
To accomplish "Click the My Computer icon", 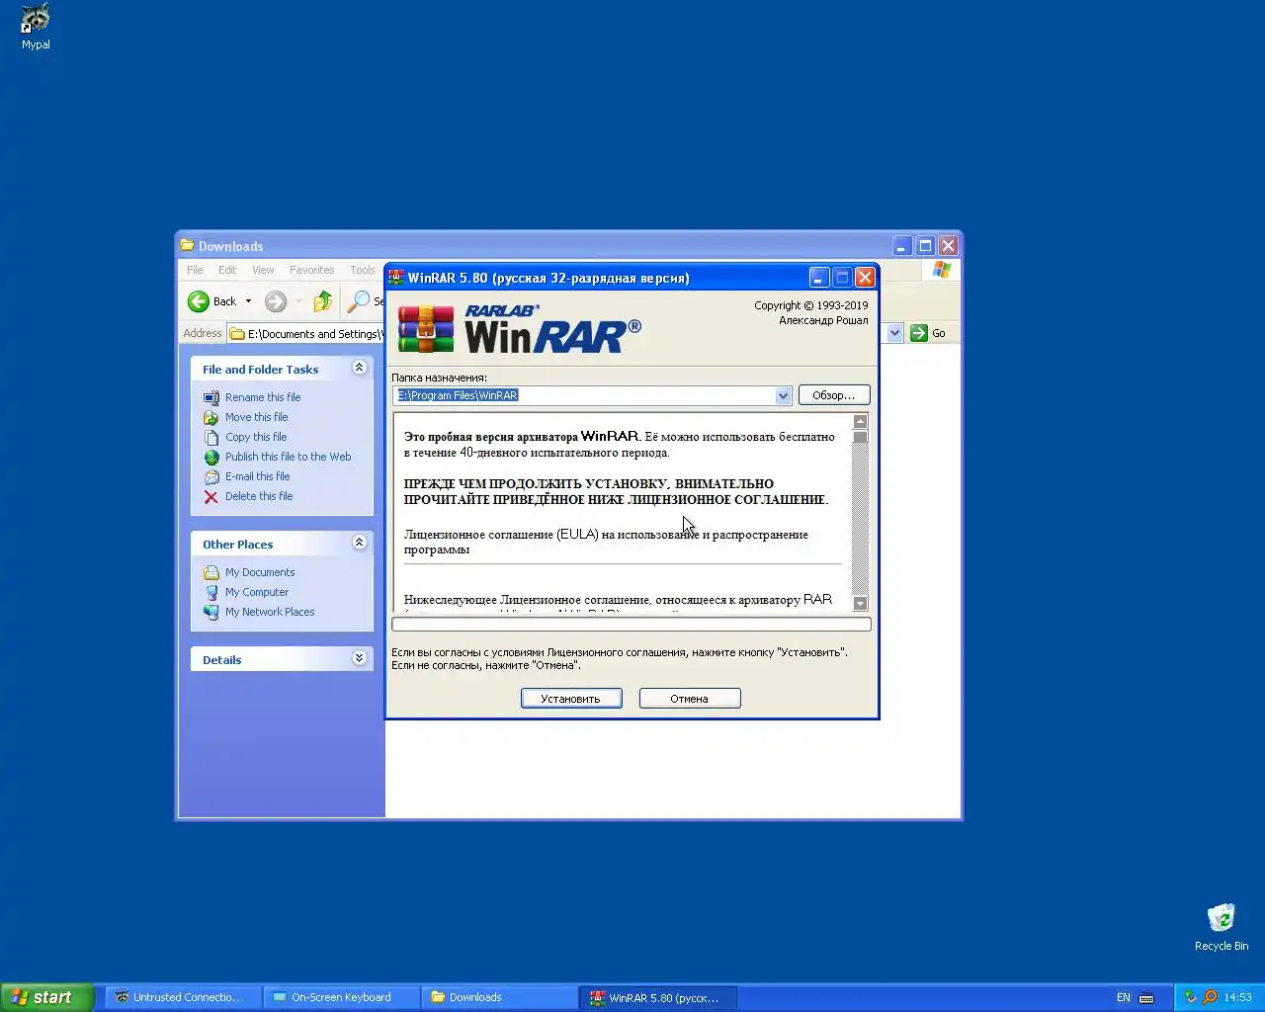I will click(211, 593).
